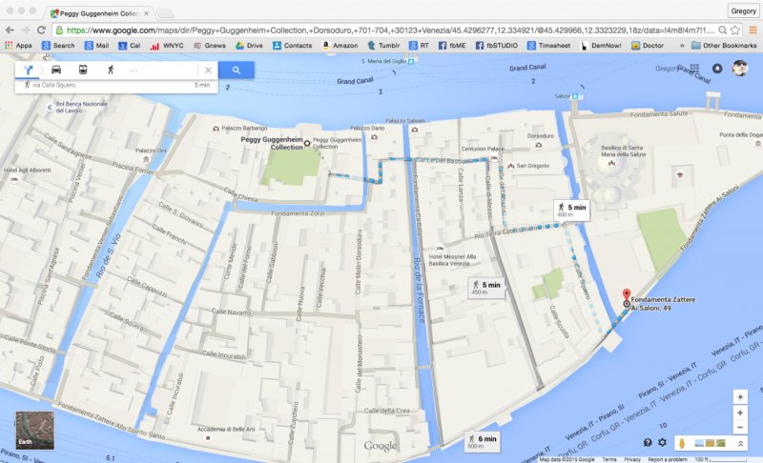Select the walking travel mode icon
Image resolution: width=763 pixels, height=463 pixels.
[x=111, y=70]
